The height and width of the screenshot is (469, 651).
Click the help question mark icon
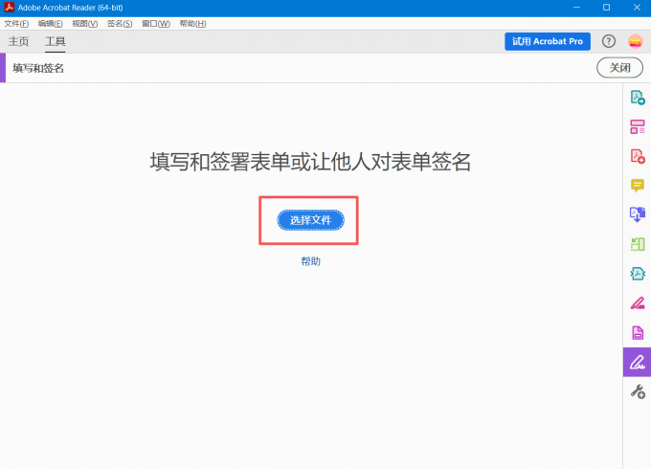tap(609, 41)
